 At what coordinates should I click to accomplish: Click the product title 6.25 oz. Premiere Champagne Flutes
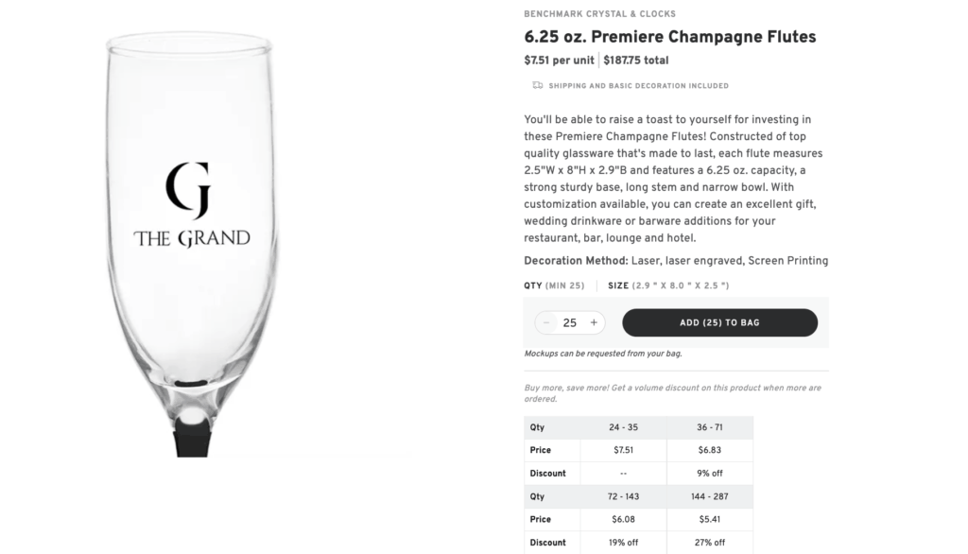669,37
